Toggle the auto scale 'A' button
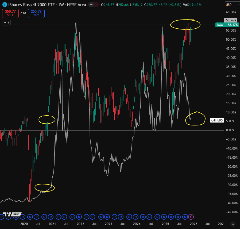Viewport: 240px width, 229px height. coord(233,224)
